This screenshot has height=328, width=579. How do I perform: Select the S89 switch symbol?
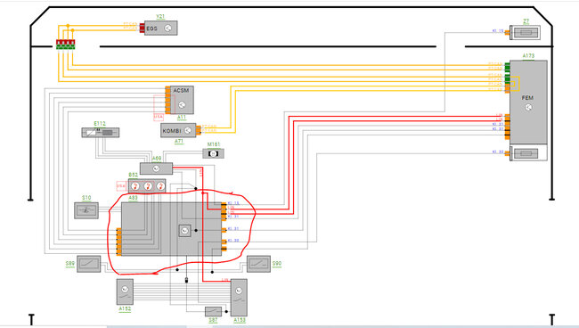click(88, 264)
